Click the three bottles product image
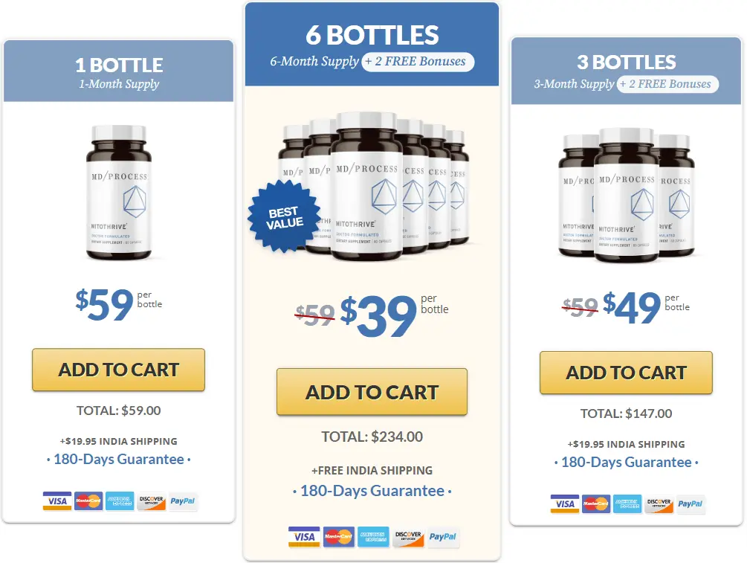This screenshot has height=563, width=747. coord(627,196)
